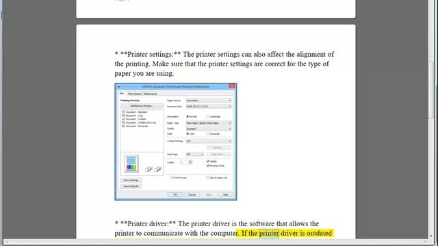438x246 pixels.
Task: Open the Quality dropdown
Action: pos(208,129)
